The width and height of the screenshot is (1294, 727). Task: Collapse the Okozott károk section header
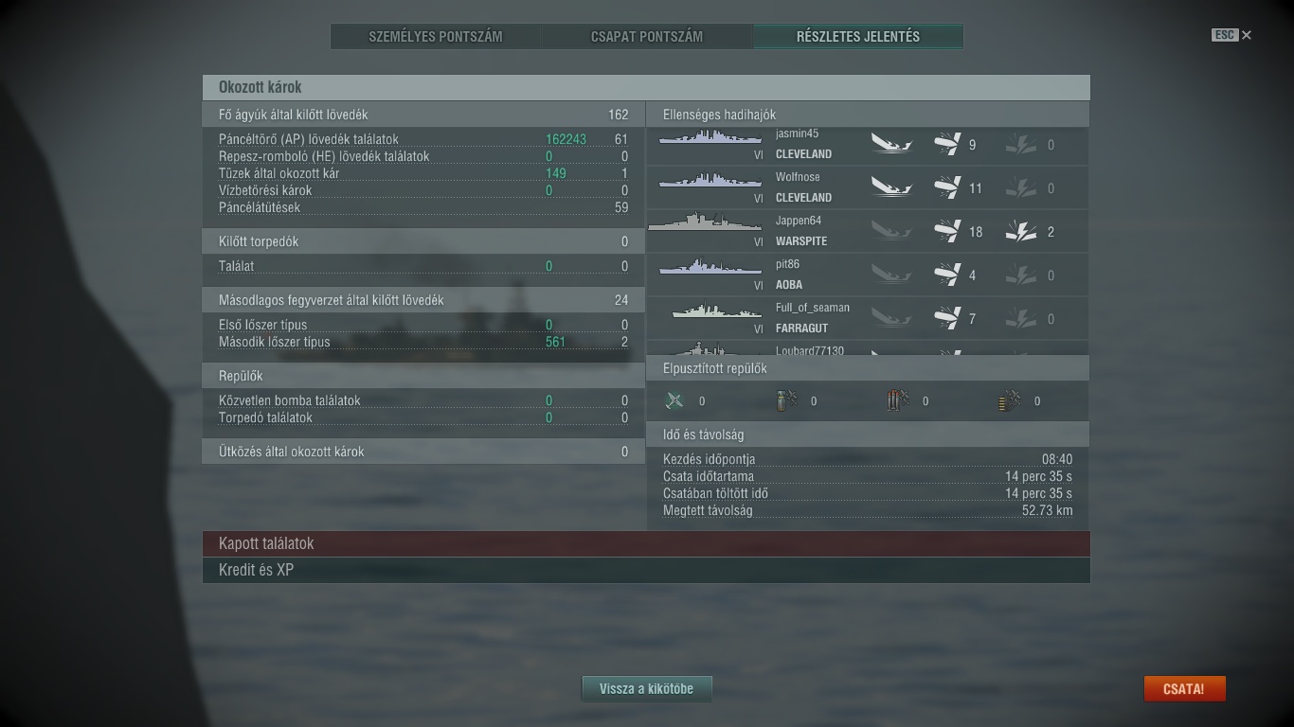tap(646, 87)
